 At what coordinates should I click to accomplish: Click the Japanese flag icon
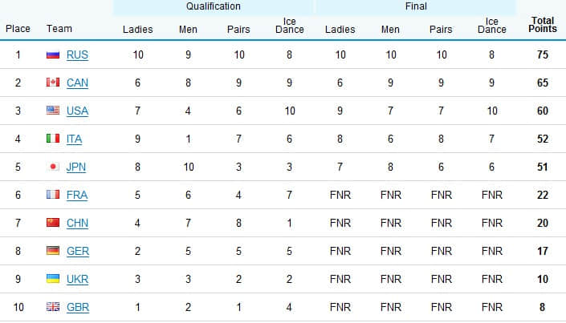click(53, 167)
